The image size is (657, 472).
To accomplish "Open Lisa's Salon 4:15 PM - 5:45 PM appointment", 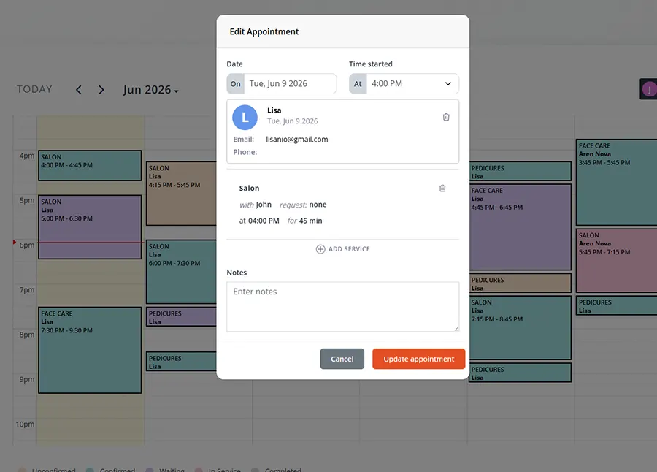I will point(181,194).
